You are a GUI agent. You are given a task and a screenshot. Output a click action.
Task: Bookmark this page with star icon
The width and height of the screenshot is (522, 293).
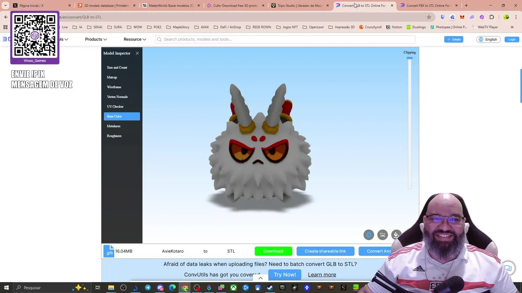click(x=429, y=17)
